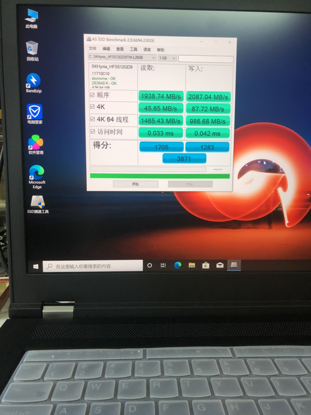311x415 pixels.
Task: Launch the Bandizip desktop shortcut
Action: pos(34,83)
